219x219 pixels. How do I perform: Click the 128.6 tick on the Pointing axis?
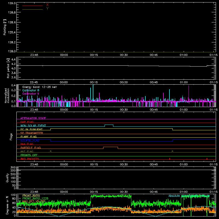click(12, 22)
